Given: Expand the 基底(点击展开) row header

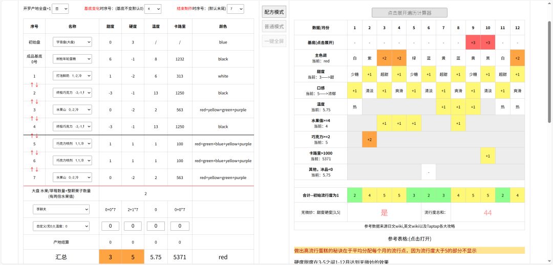Looking at the screenshot, I should pos(321,42).
